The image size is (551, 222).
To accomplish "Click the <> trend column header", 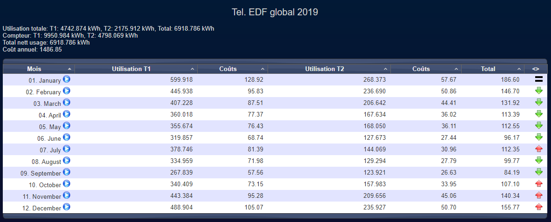I will tap(536, 69).
